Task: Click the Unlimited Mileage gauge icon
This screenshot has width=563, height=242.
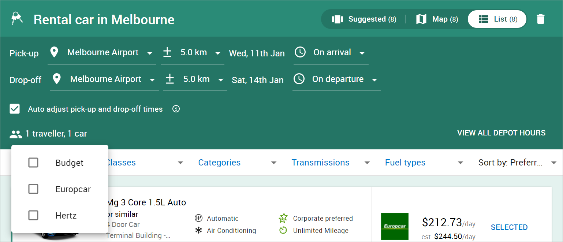Action: pos(283,231)
